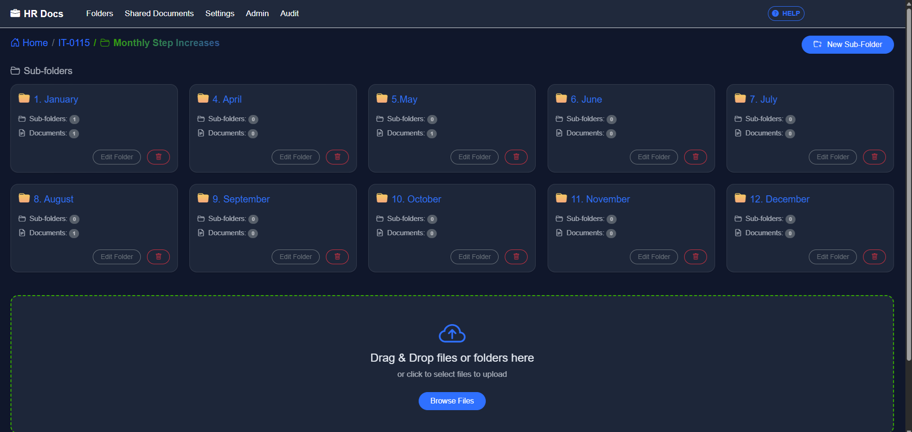Click the HR Docs briefcase logo
Screen dimensions: 912x432
[15, 13]
